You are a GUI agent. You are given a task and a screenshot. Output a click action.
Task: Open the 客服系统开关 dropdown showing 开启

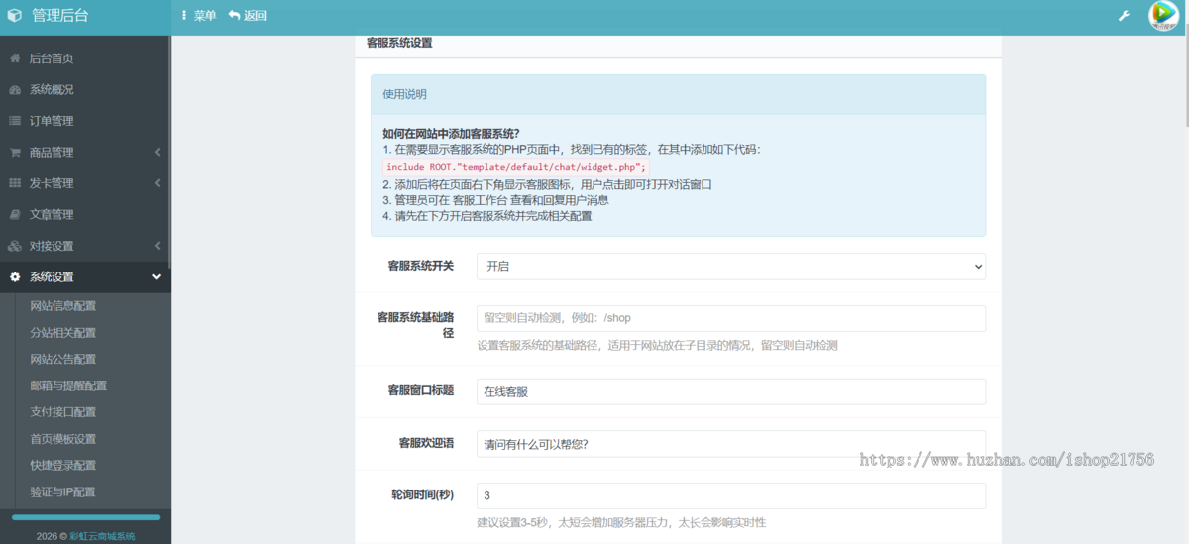[x=731, y=267]
